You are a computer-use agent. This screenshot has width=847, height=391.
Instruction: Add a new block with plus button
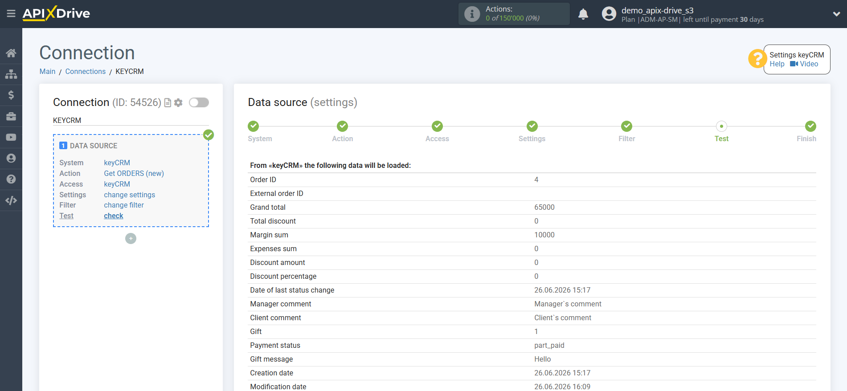(131, 239)
